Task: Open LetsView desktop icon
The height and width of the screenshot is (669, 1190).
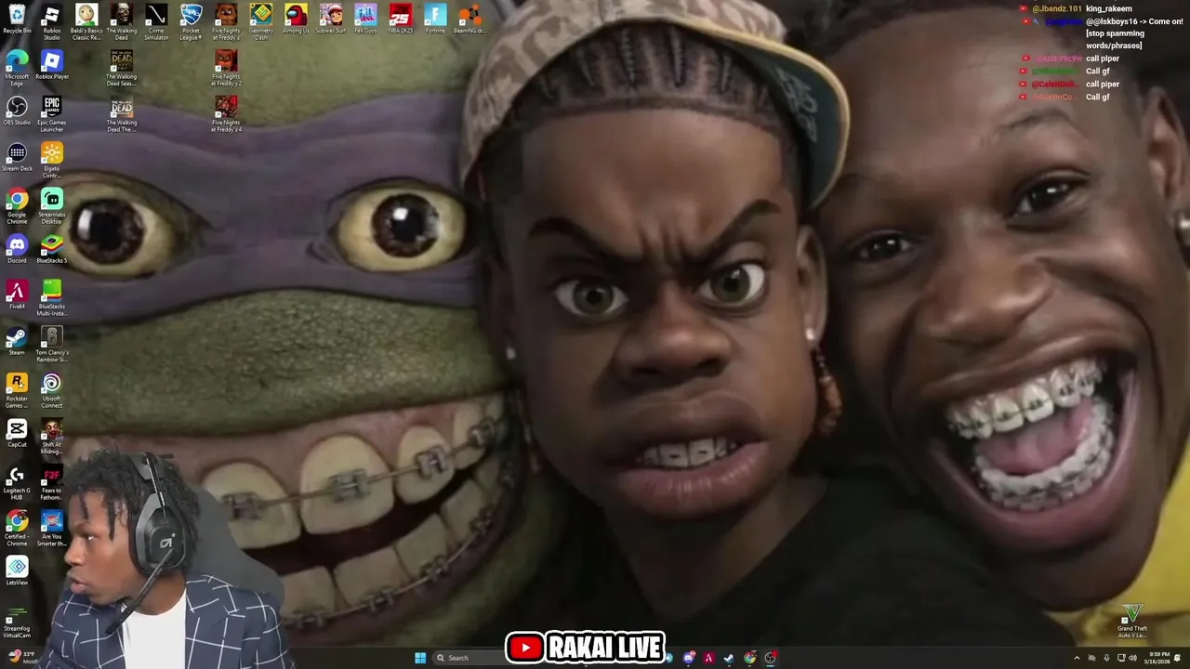Action: pos(17,571)
